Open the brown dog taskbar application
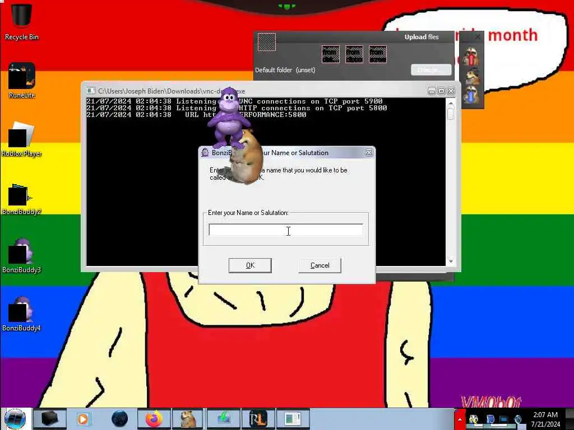 coord(188,419)
